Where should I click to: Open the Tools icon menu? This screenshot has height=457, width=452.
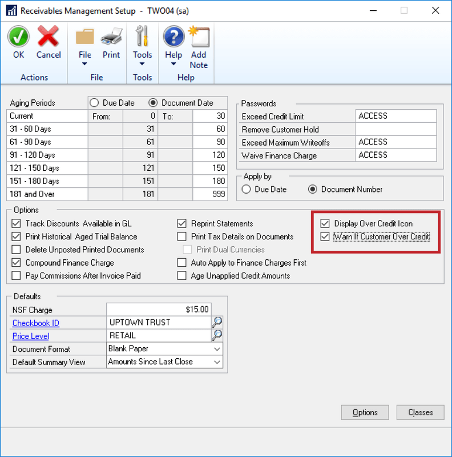(142, 38)
